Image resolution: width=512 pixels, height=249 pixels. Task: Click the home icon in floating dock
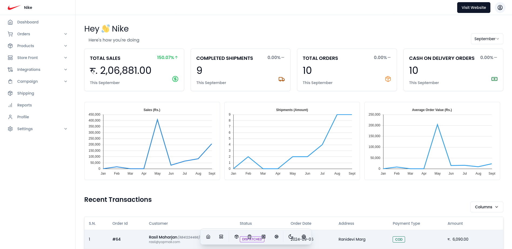click(208, 237)
